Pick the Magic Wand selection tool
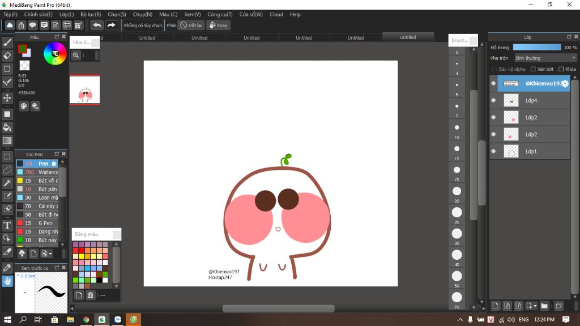Screen dimensions: 580x326 coord(7,183)
